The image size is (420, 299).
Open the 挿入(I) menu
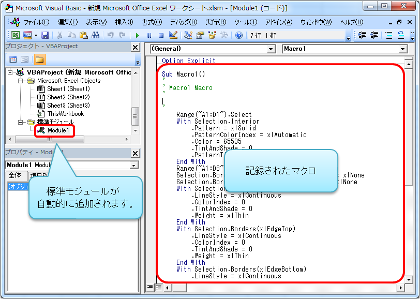(124, 22)
